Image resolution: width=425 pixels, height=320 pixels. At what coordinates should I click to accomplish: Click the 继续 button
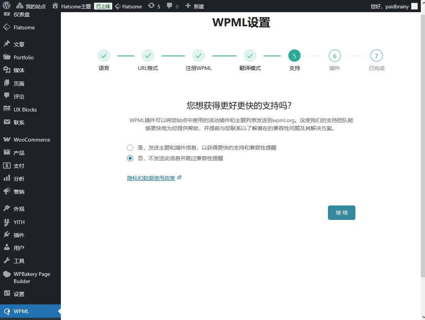coord(342,213)
